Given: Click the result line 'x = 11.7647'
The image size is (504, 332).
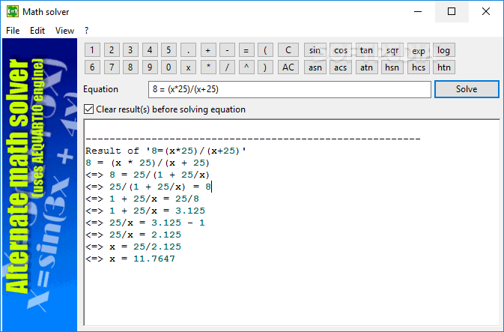Looking at the screenshot, I should point(130,259).
